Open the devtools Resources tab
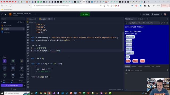The image size is (170, 95). click(x=147, y=66)
